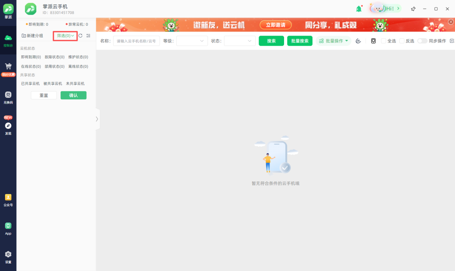This screenshot has width=455, height=271.
Task: Click 立即邀请 button in banner
Action: (x=276, y=25)
